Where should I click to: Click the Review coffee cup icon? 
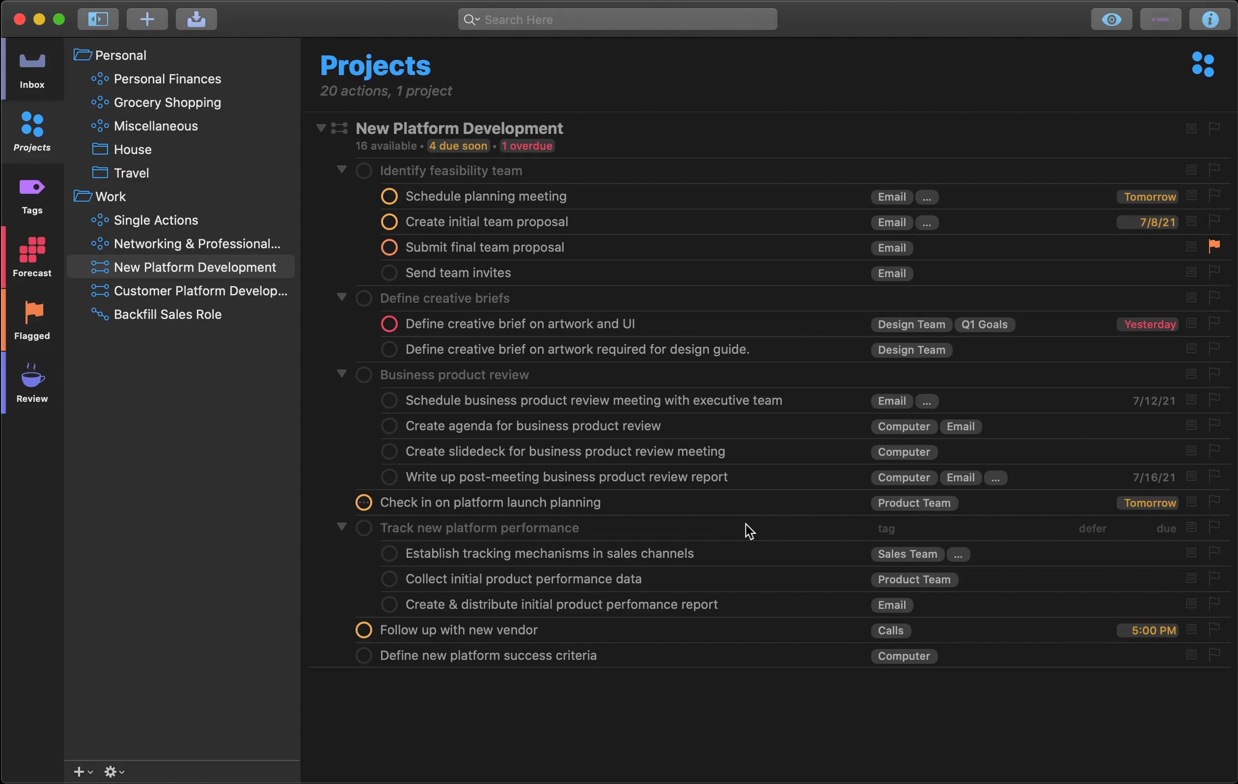coord(31,376)
